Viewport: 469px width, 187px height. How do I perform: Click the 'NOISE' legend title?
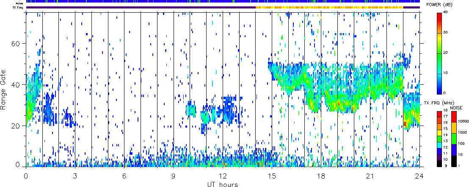pos(456,107)
